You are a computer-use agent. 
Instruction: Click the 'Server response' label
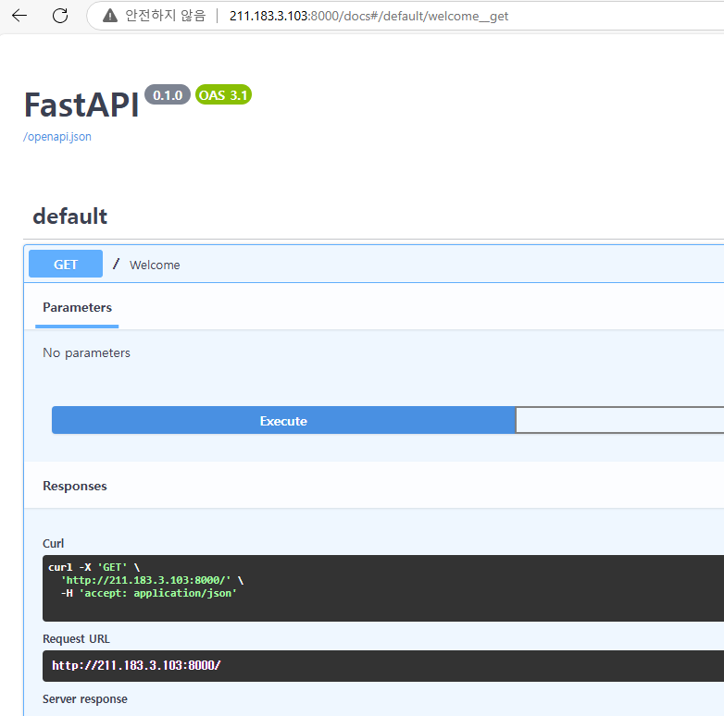click(85, 699)
